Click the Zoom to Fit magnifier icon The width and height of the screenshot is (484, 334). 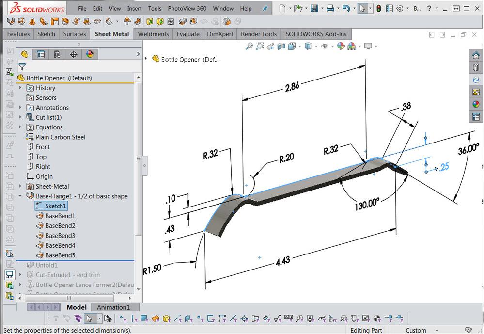[x=249, y=46]
